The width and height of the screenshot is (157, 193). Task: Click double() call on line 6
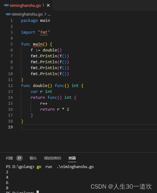pos(52,50)
